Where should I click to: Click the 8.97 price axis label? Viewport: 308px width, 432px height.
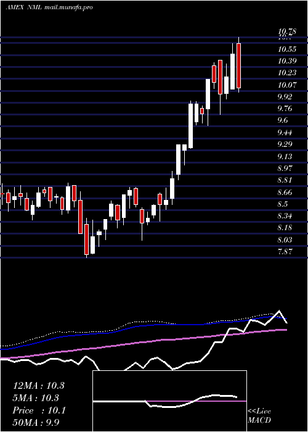click(x=285, y=168)
